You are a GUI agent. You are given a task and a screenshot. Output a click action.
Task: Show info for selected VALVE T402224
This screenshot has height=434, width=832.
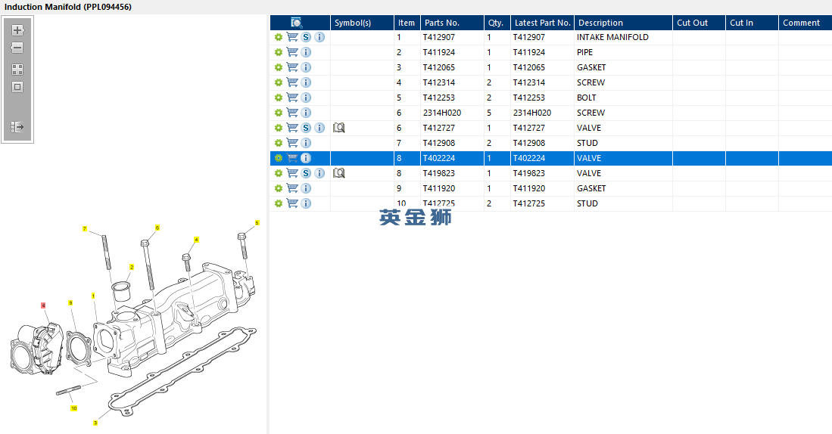306,158
